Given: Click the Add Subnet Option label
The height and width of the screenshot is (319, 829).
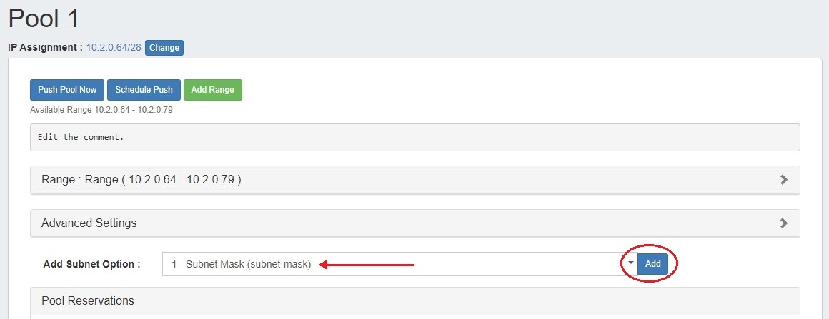Looking at the screenshot, I should click(x=91, y=264).
